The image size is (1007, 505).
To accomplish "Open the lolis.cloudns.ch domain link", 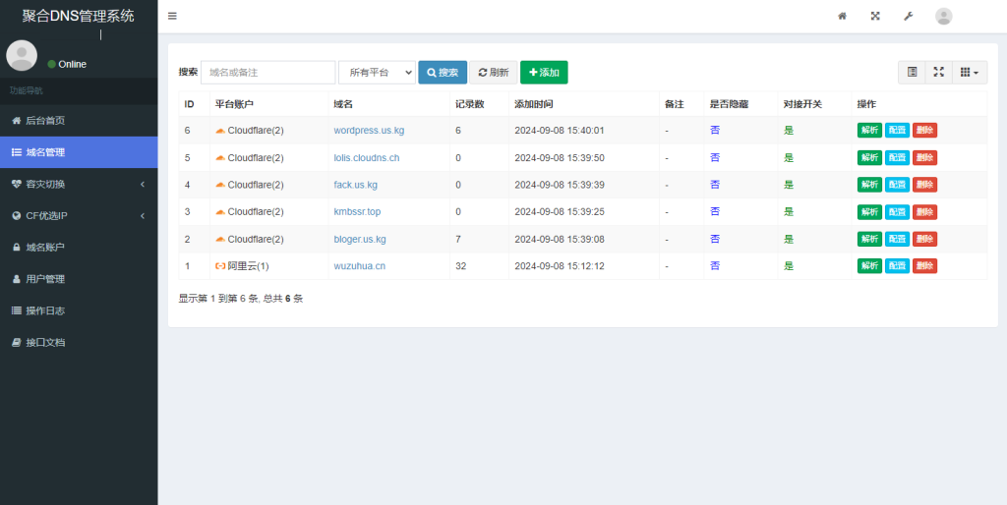I will pyautogui.click(x=367, y=158).
